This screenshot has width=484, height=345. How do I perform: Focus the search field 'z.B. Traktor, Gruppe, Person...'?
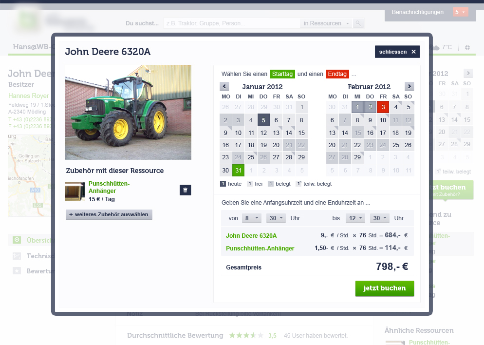(x=231, y=23)
